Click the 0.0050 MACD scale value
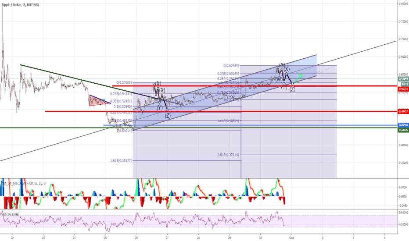The width and height of the screenshot is (409, 241). point(403,188)
